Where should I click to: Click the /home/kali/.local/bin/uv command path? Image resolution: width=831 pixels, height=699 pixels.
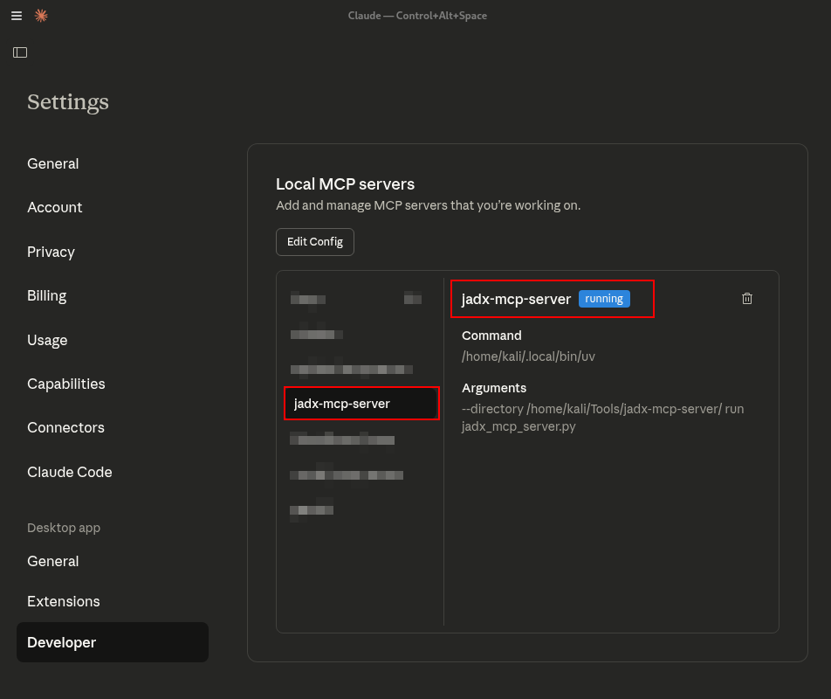click(x=528, y=356)
